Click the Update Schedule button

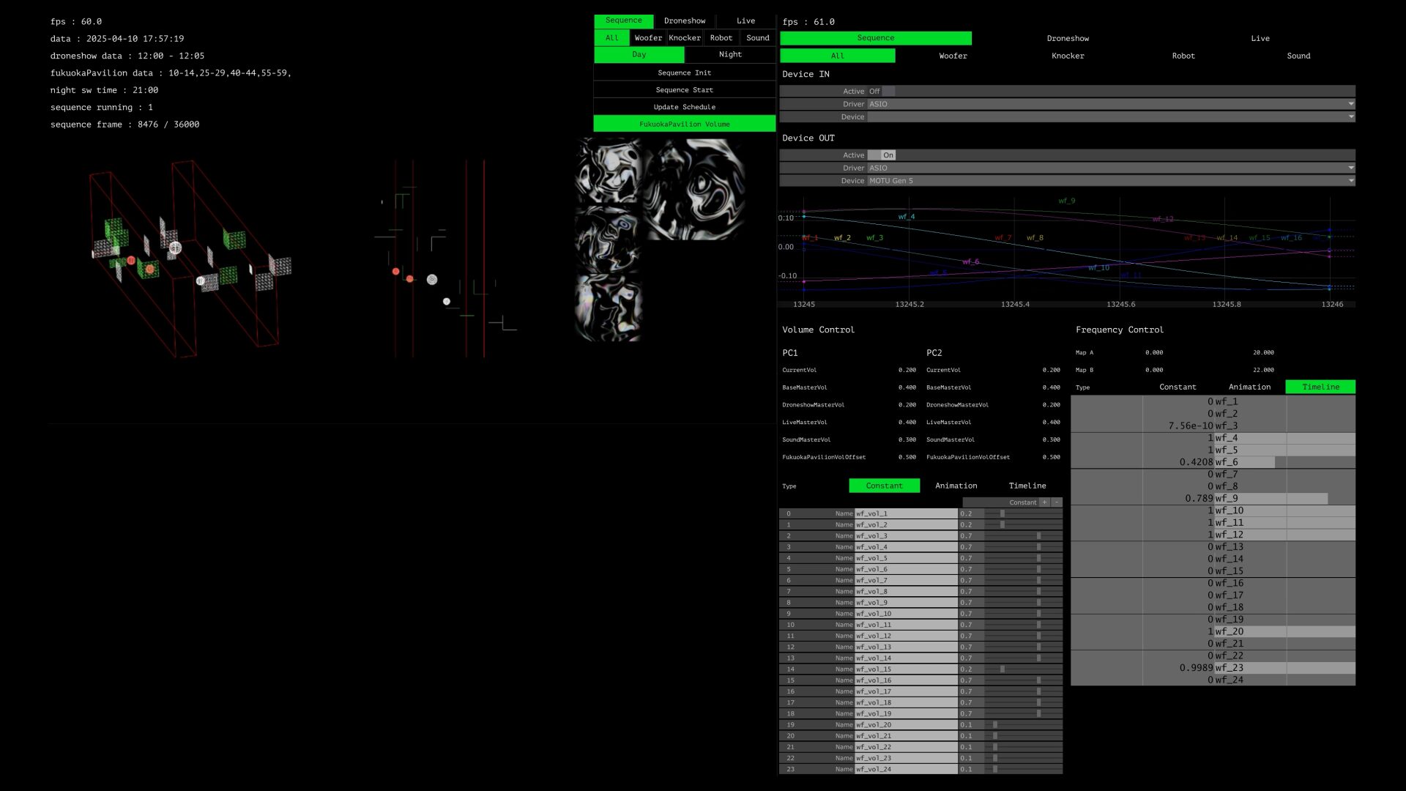[684, 107]
